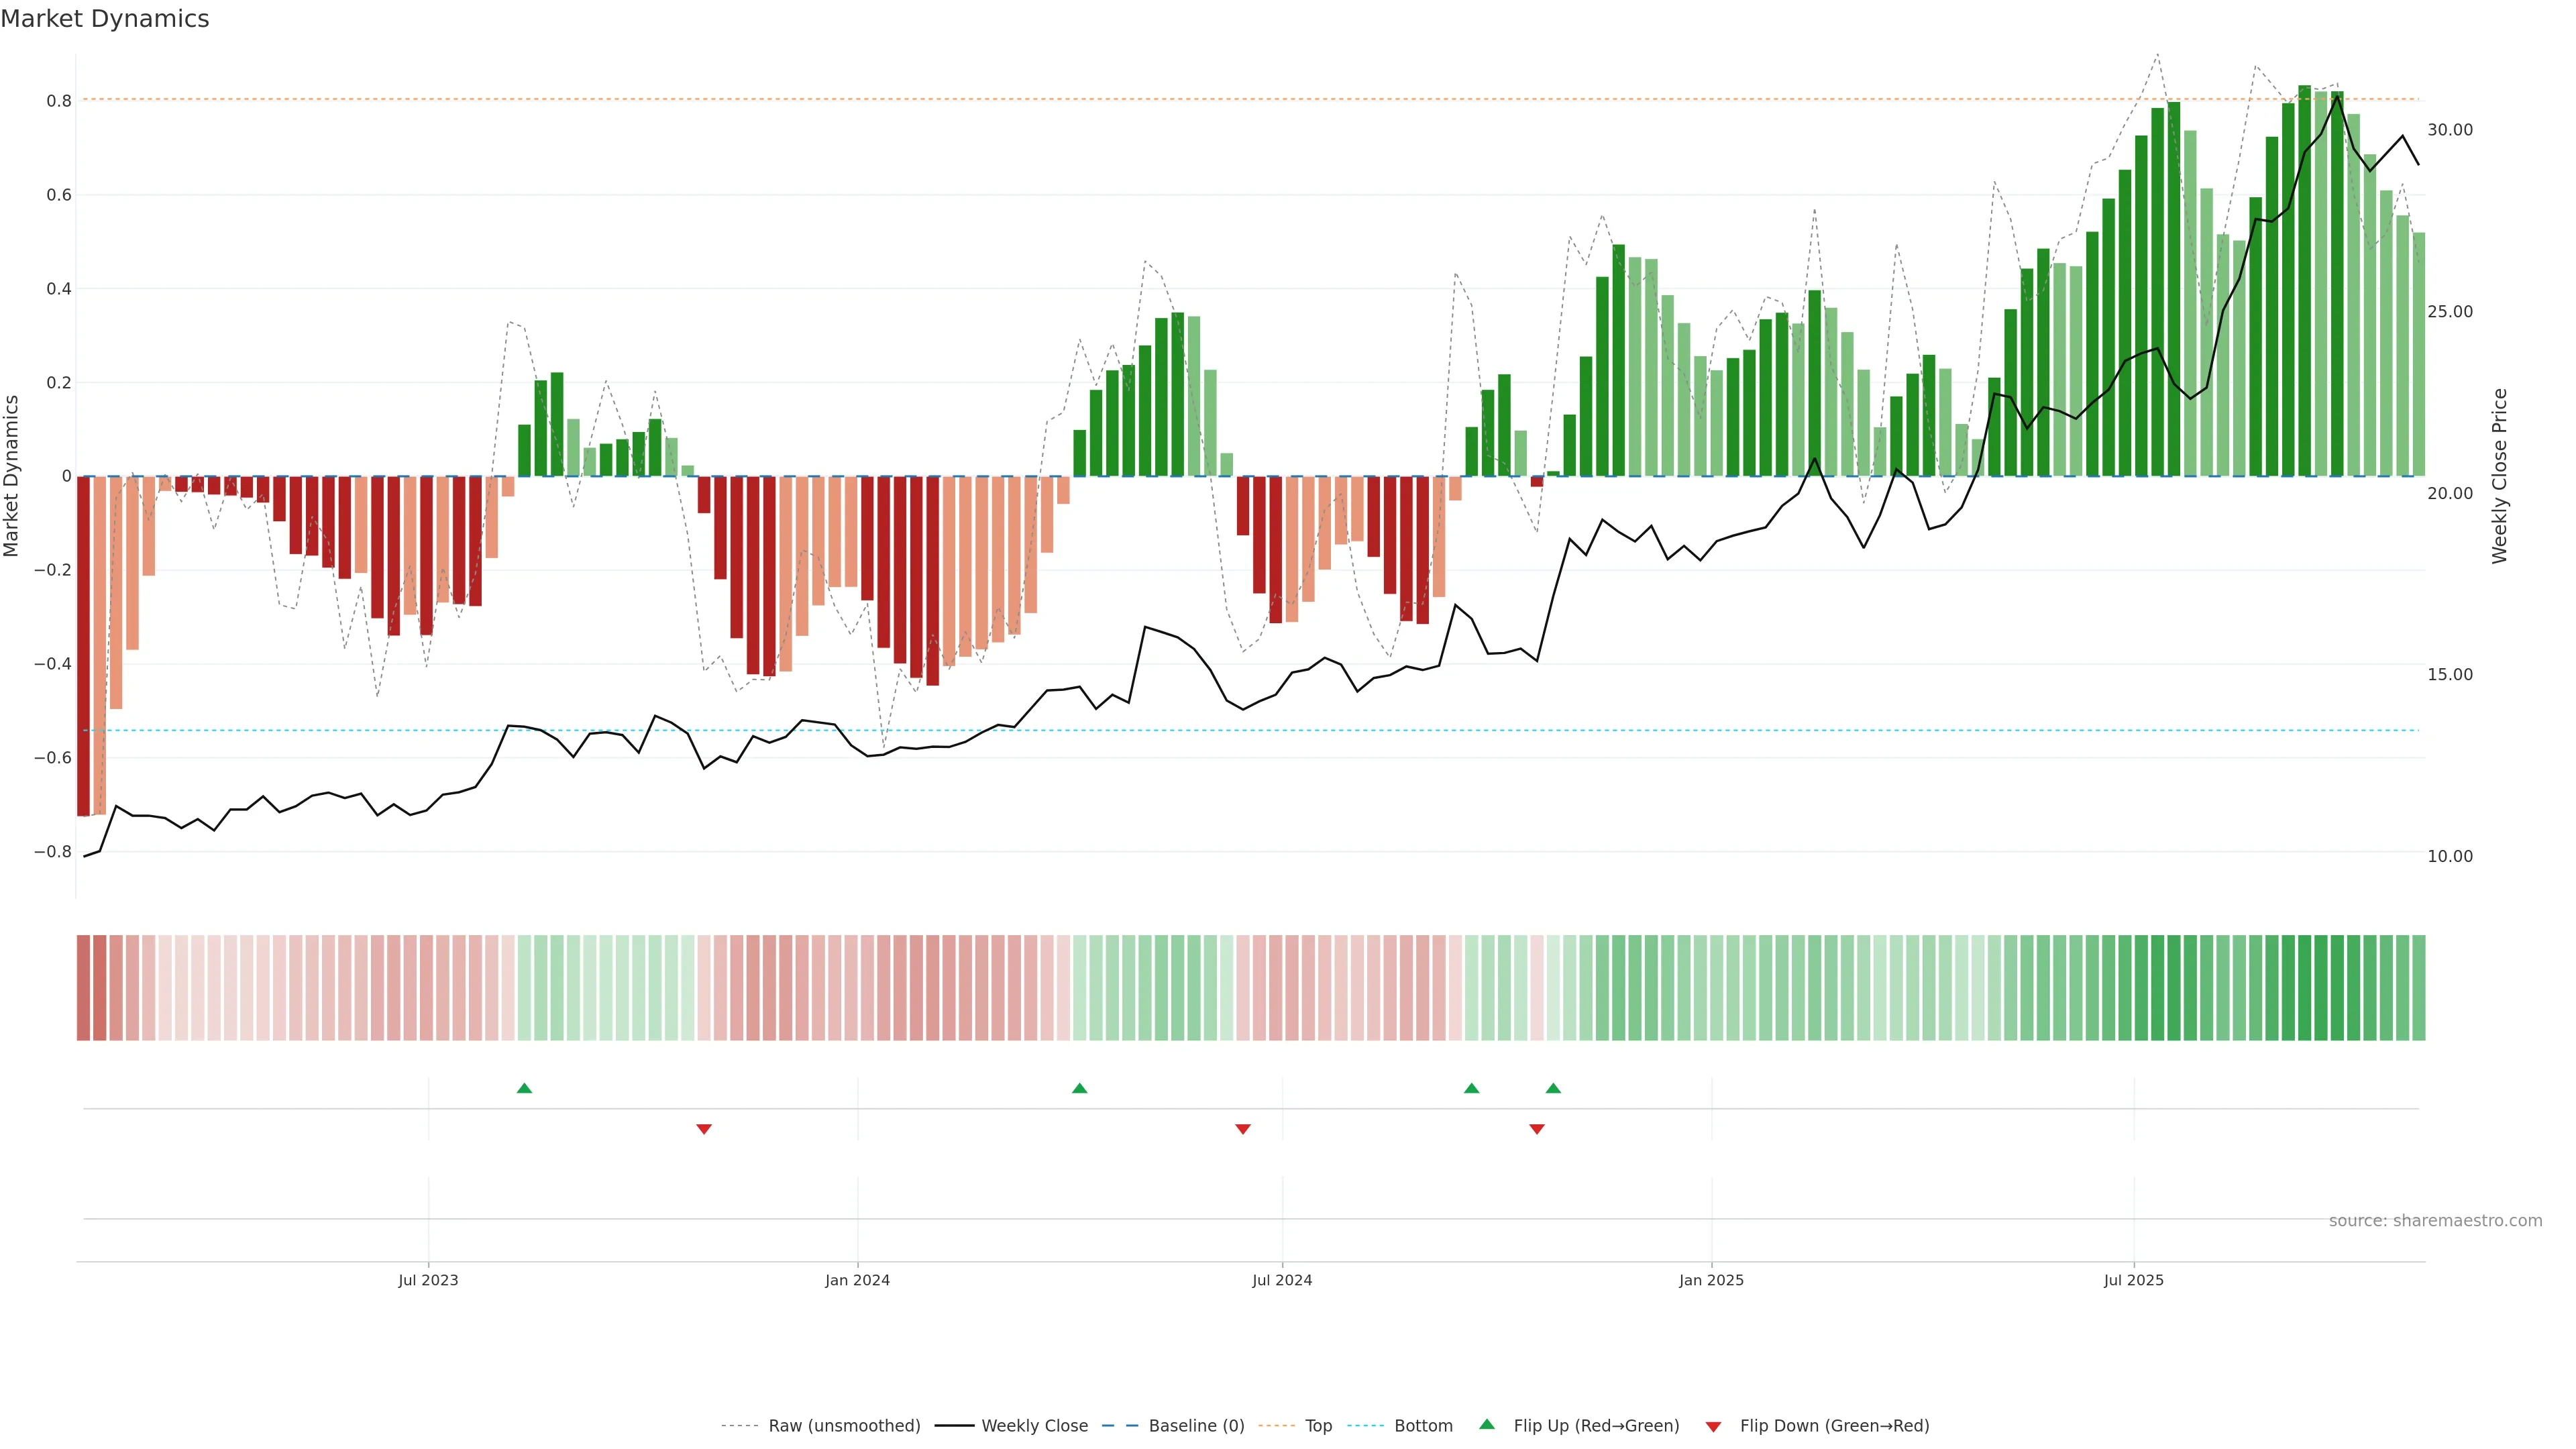Click the Jul 2024 axis label
Image resolution: width=2576 pixels, height=1449 pixels.
[x=1282, y=1280]
